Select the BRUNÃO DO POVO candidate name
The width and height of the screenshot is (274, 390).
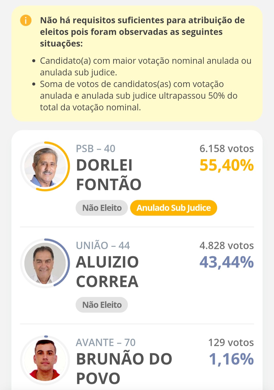(124, 369)
